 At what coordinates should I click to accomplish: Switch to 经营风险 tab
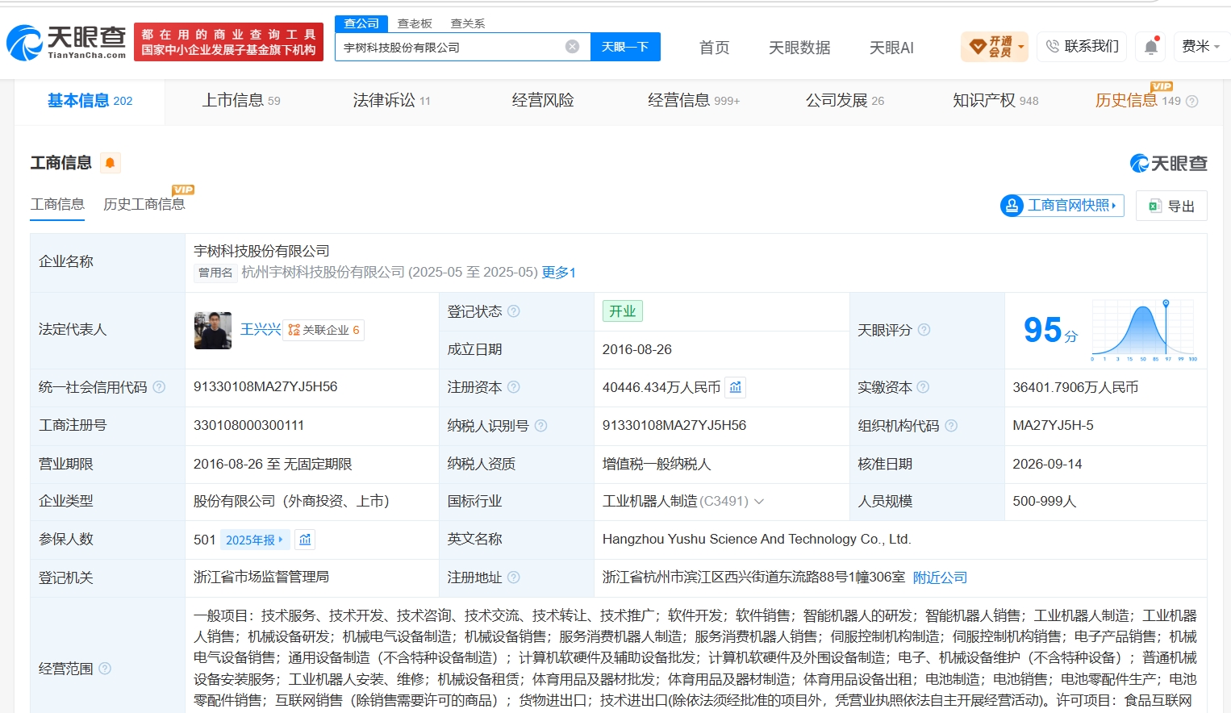coord(543,101)
